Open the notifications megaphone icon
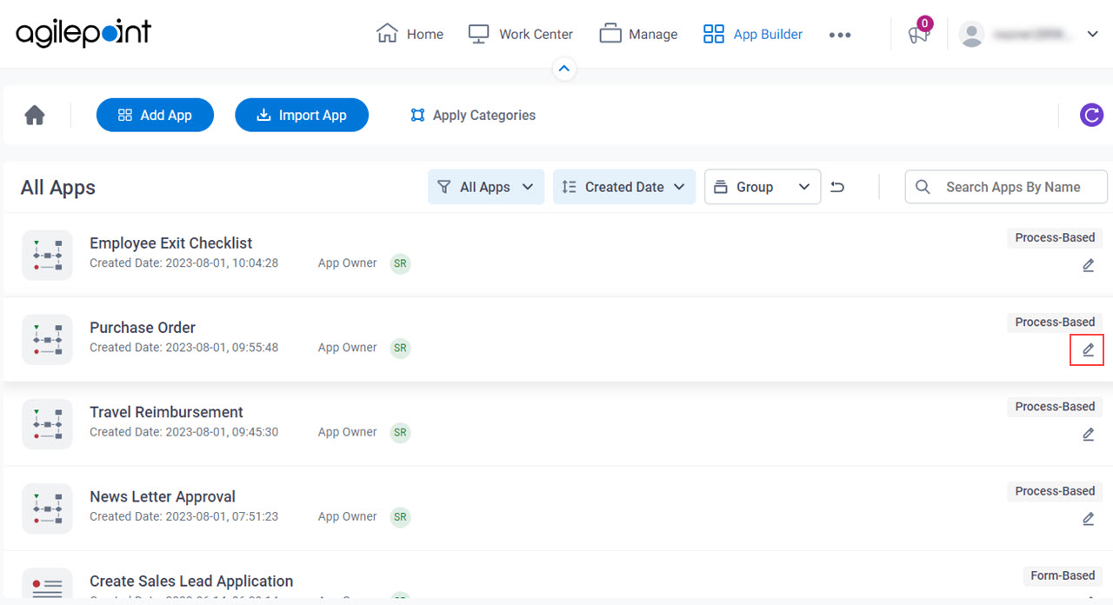Viewport: 1113px width, 605px height. [918, 34]
